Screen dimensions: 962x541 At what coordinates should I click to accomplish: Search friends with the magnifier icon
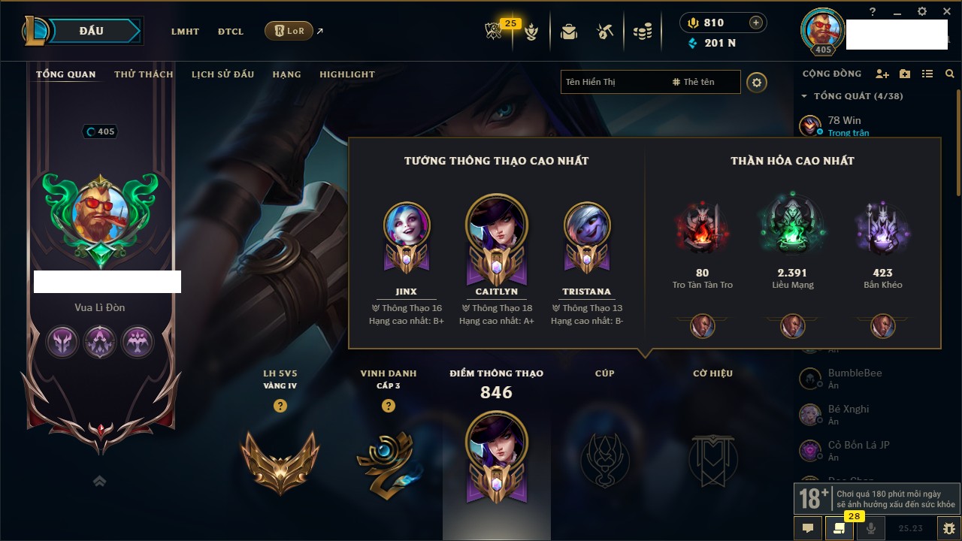950,74
